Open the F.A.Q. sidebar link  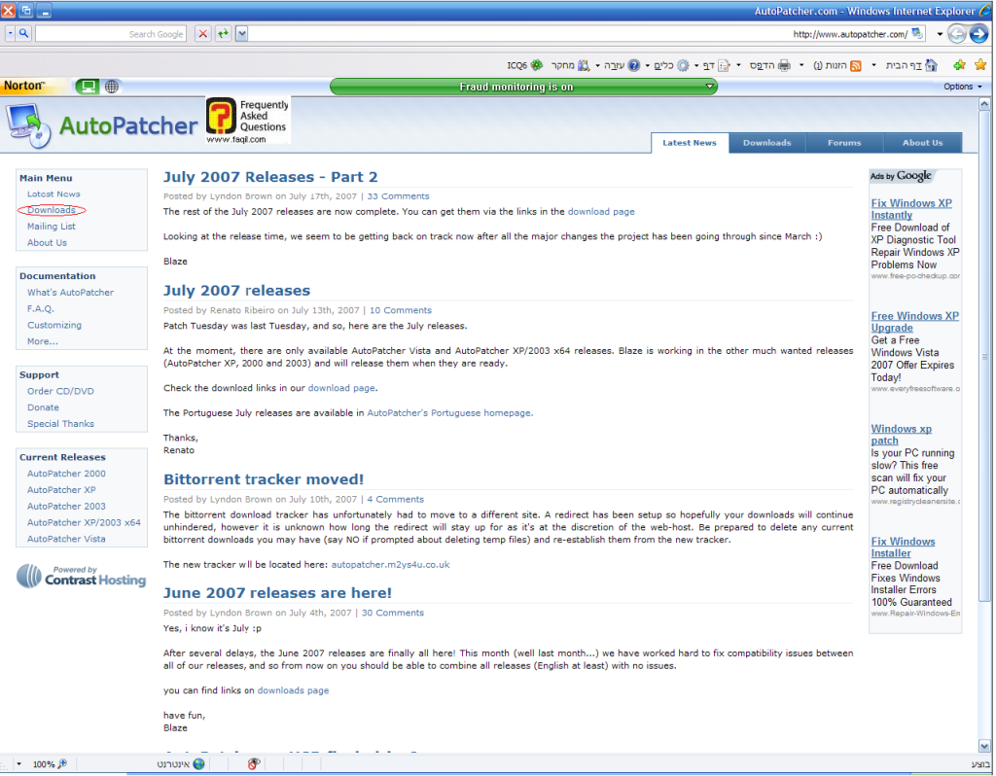tap(41, 308)
